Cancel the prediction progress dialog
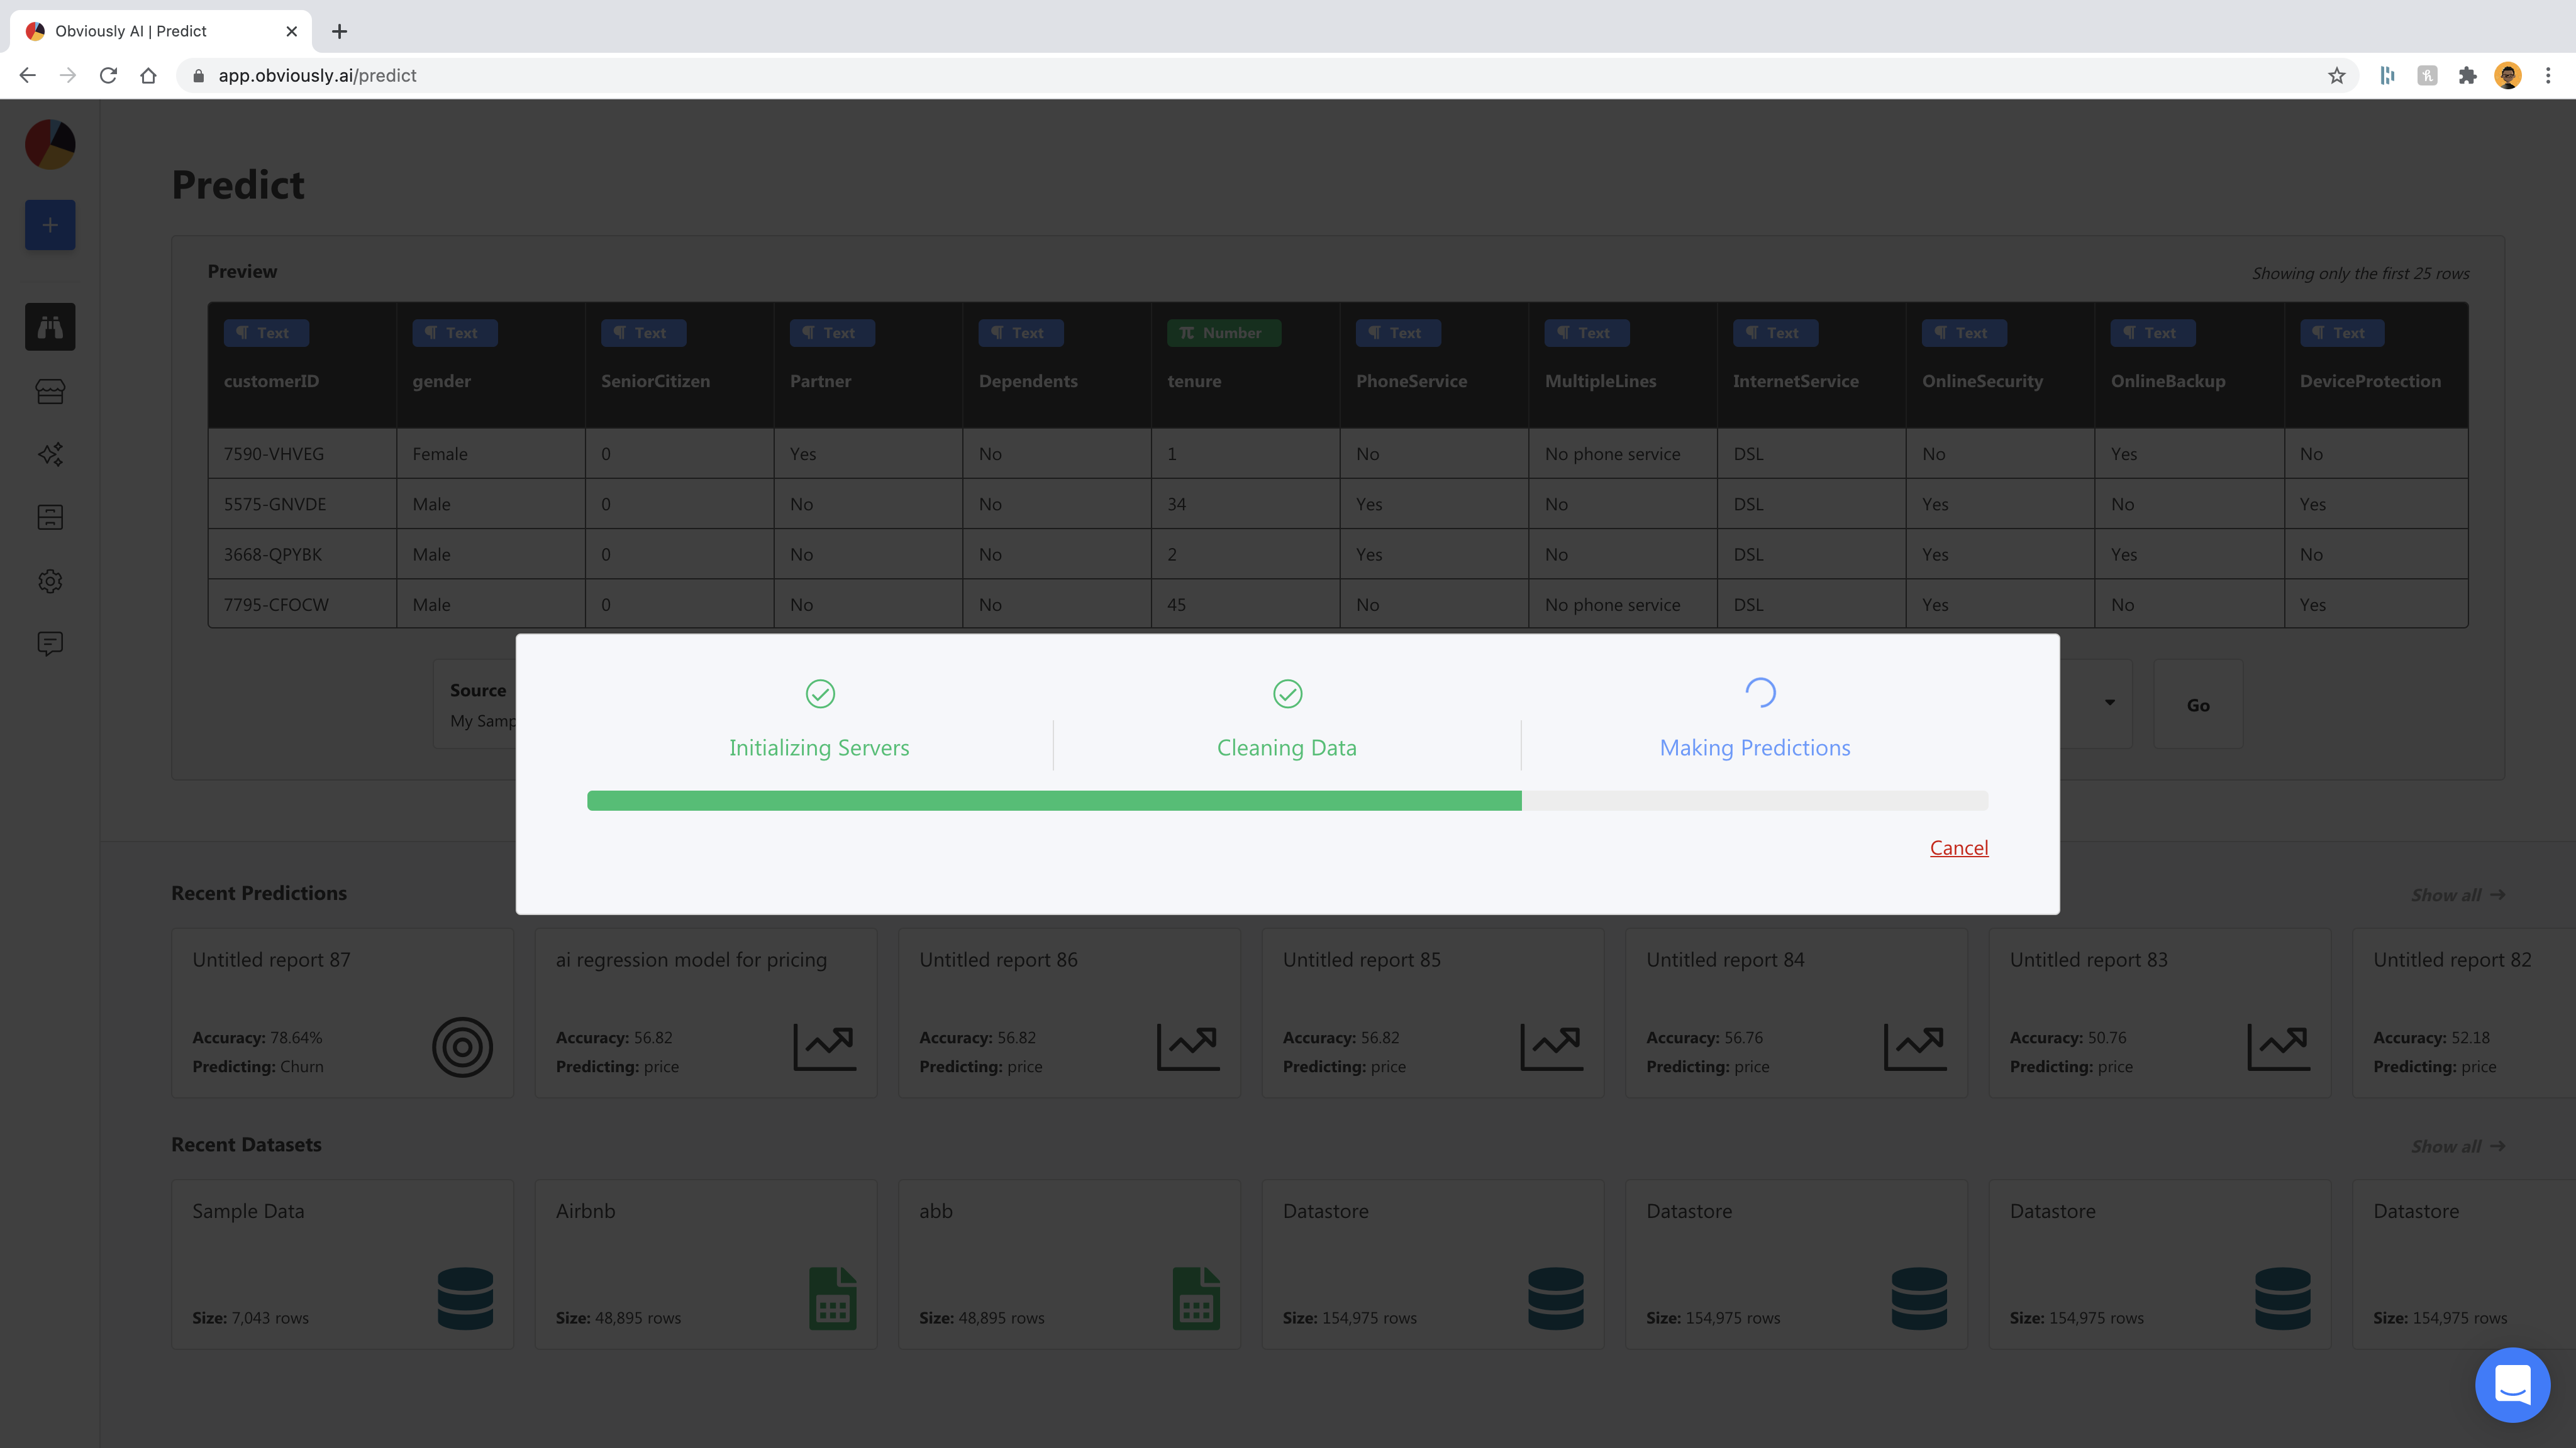The height and width of the screenshot is (1448, 2576). (x=1958, y=847)
